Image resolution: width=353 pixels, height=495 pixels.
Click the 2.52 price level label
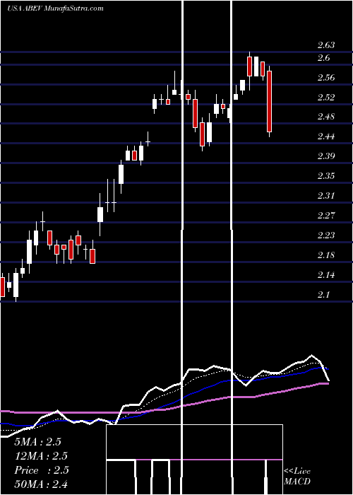pos(326,98)
